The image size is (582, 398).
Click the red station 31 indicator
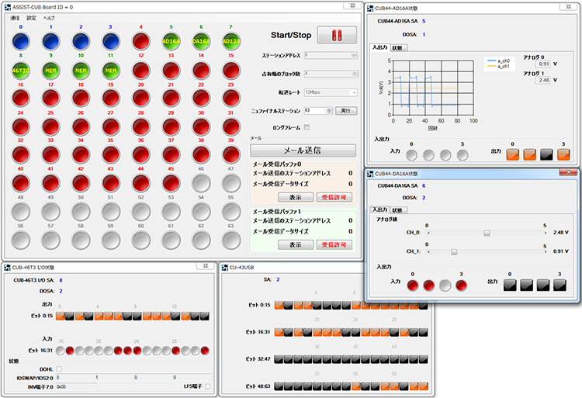(x=231, y=127)
